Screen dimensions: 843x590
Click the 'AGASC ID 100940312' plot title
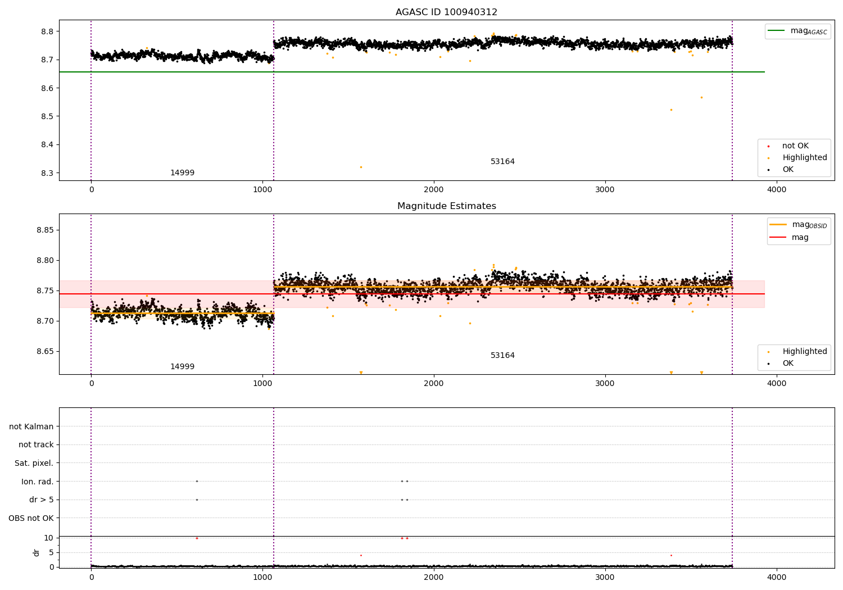[x=446, y=12]
